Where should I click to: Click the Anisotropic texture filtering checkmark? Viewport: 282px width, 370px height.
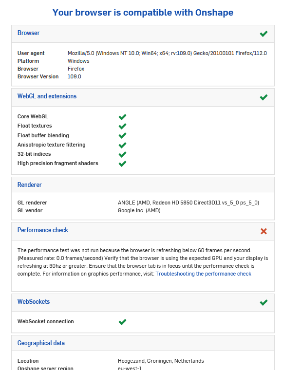click(122, 145)
